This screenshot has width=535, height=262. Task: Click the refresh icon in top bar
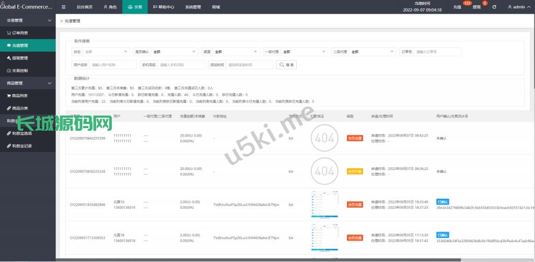[494, 7]
